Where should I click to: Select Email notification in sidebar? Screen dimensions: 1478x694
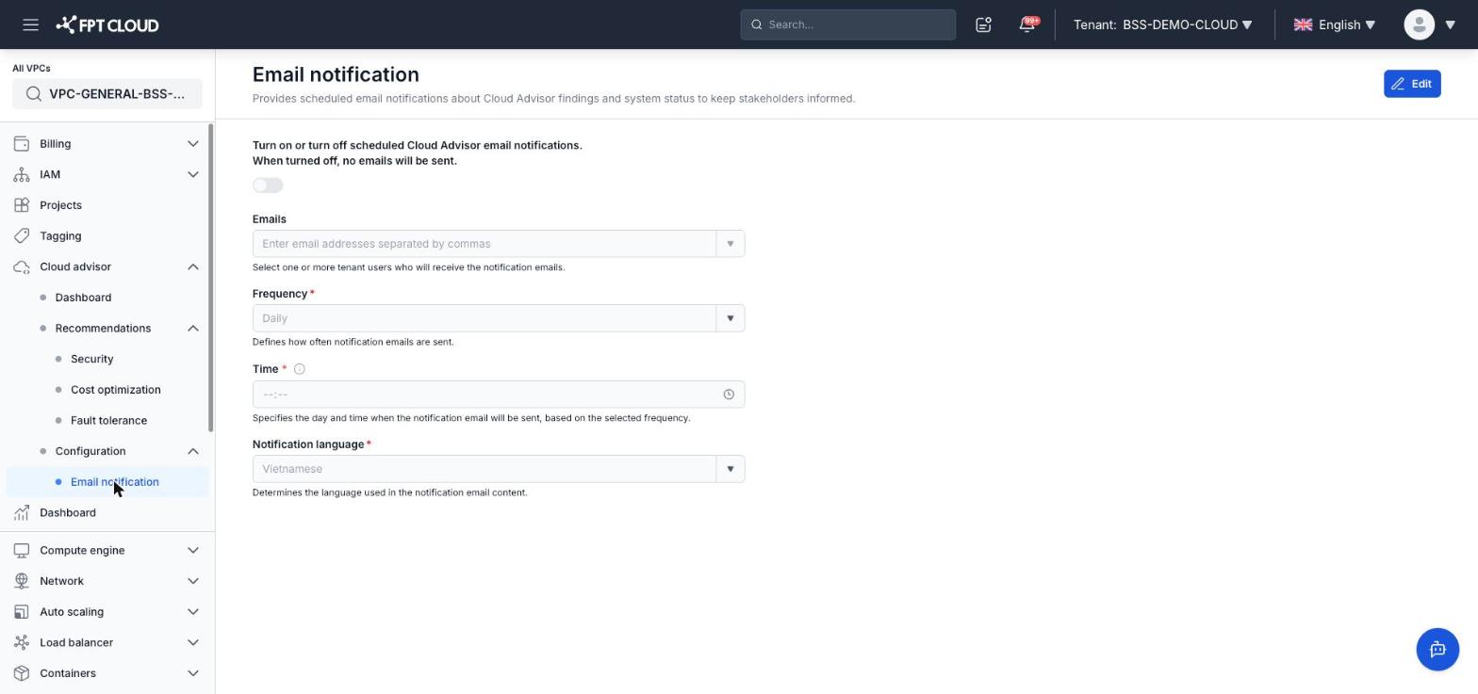(107, 482)
